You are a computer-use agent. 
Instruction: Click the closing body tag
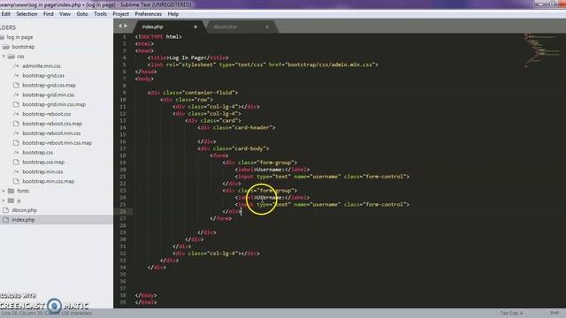tap(146, 296)
